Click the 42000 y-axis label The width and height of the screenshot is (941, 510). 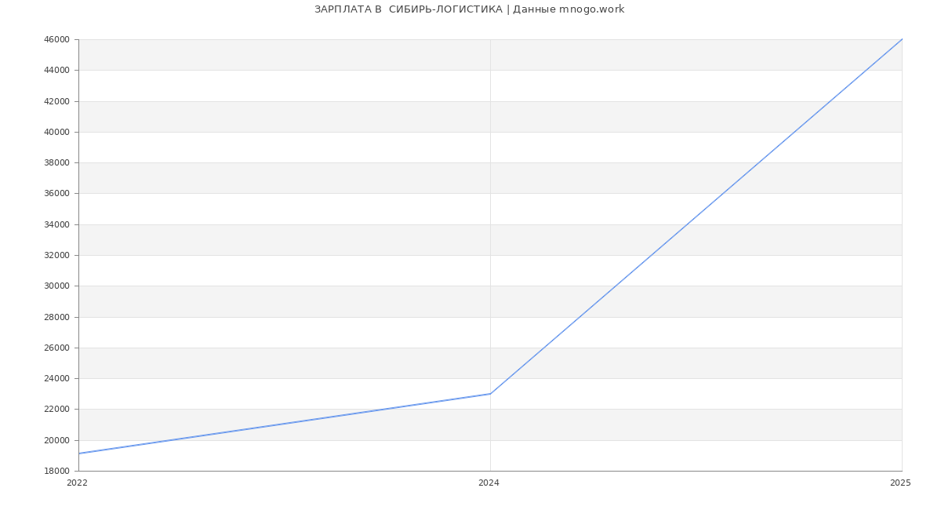click(x=56, y=101)
